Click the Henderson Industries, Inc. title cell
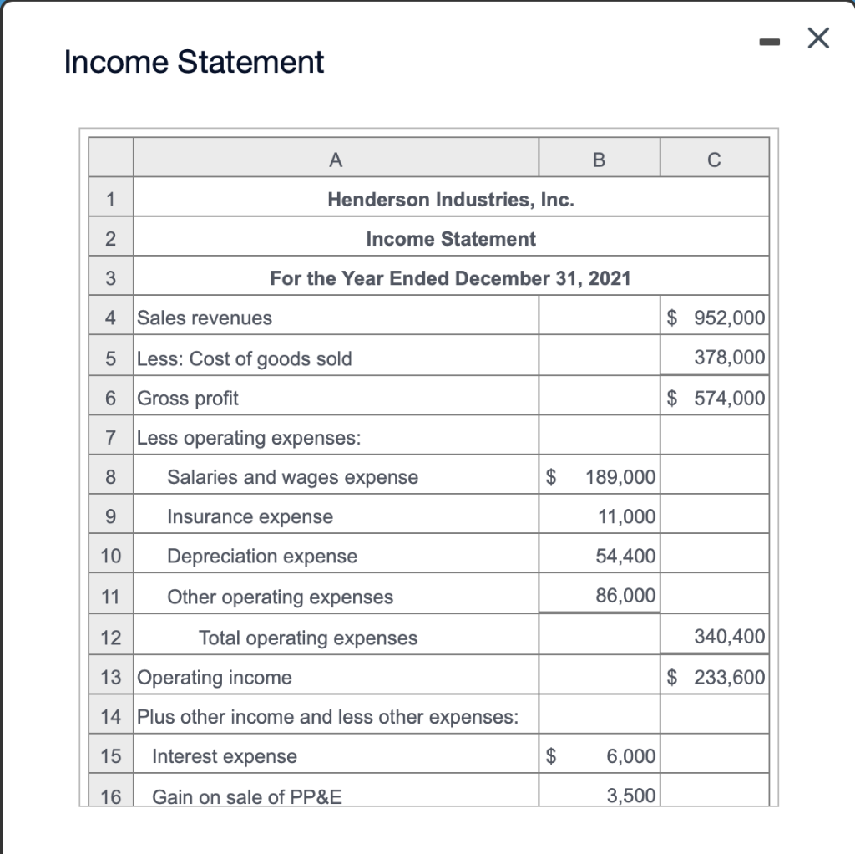Image resolution: width=855 pixels, height=854 pixels. click(451, 199)
